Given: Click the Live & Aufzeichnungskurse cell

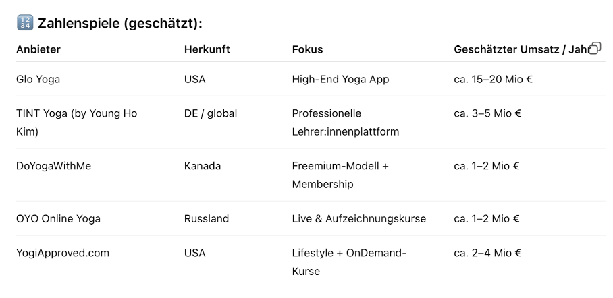Looking at the screenshot, I should [358, 218].
